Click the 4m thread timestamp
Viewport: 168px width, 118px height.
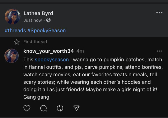click(80, 51)
